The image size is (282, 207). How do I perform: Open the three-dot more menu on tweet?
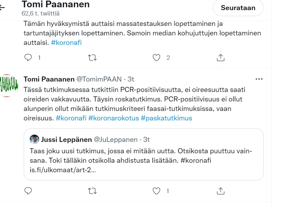pyautogui.click(x=259, y=79)
